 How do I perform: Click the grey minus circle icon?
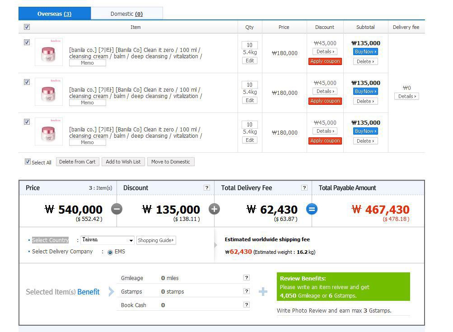117,209
